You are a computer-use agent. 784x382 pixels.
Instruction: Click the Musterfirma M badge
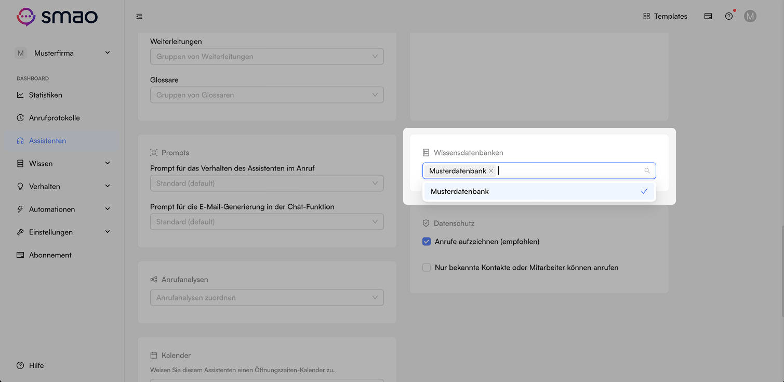pyautogui.click(x=21, y=53)
